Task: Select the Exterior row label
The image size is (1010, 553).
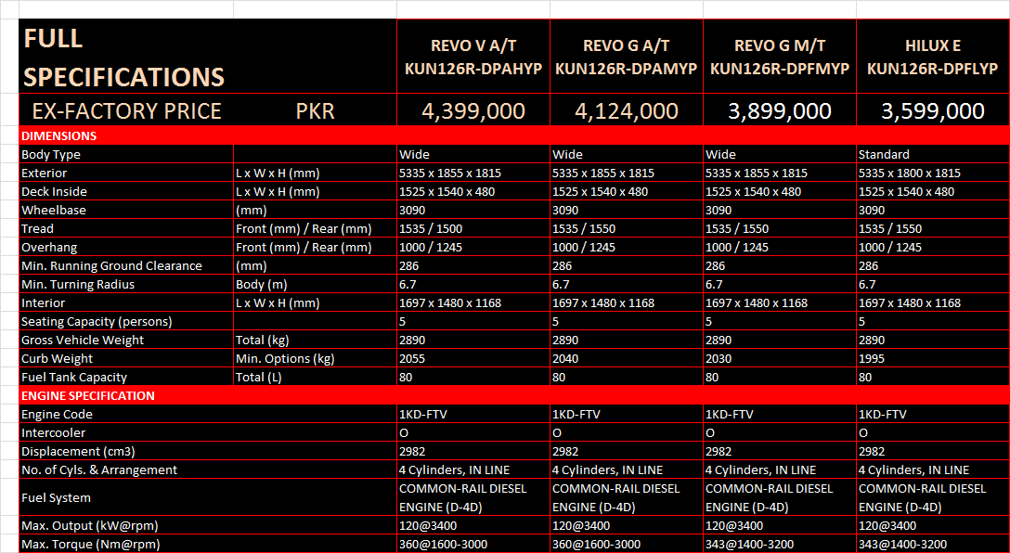Action: pyautogui.click(x=126, y=174)
